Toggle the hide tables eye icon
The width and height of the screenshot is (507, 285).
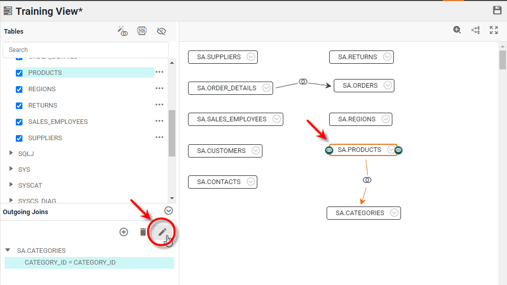pyautogui.click(x=162, y=32)
